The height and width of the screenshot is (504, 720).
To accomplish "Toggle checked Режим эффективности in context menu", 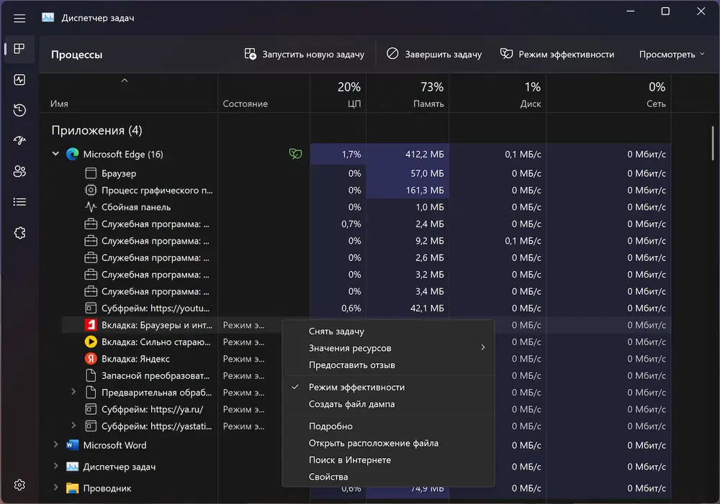I will (356, 387).
